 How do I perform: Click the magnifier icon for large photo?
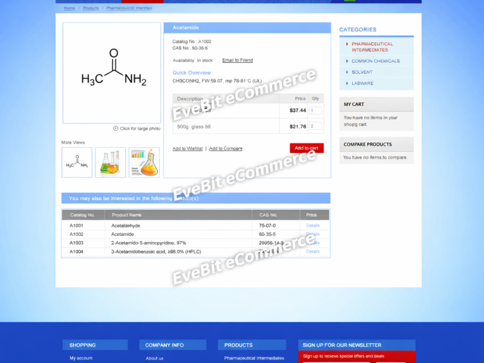pos(116,128)
